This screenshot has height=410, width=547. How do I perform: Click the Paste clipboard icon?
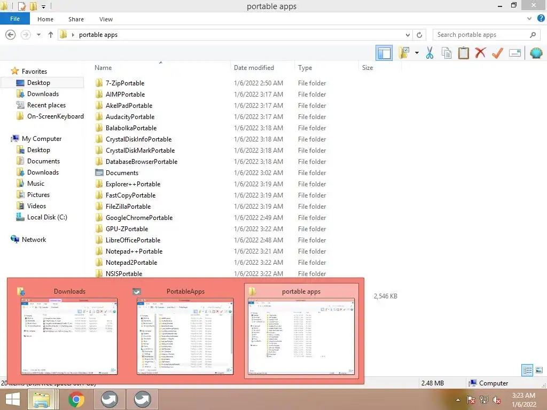[x=463, y=53]
